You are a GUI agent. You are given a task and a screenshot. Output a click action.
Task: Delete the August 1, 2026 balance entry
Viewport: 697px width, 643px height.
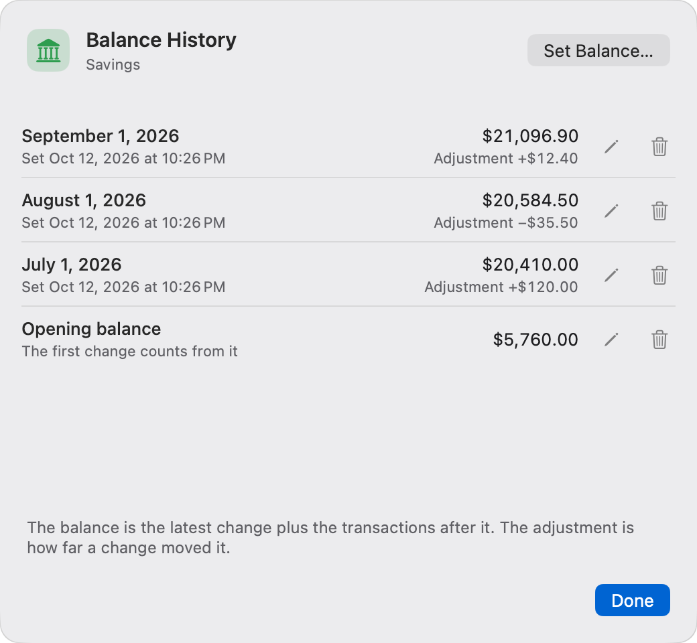tap(659, 211)
